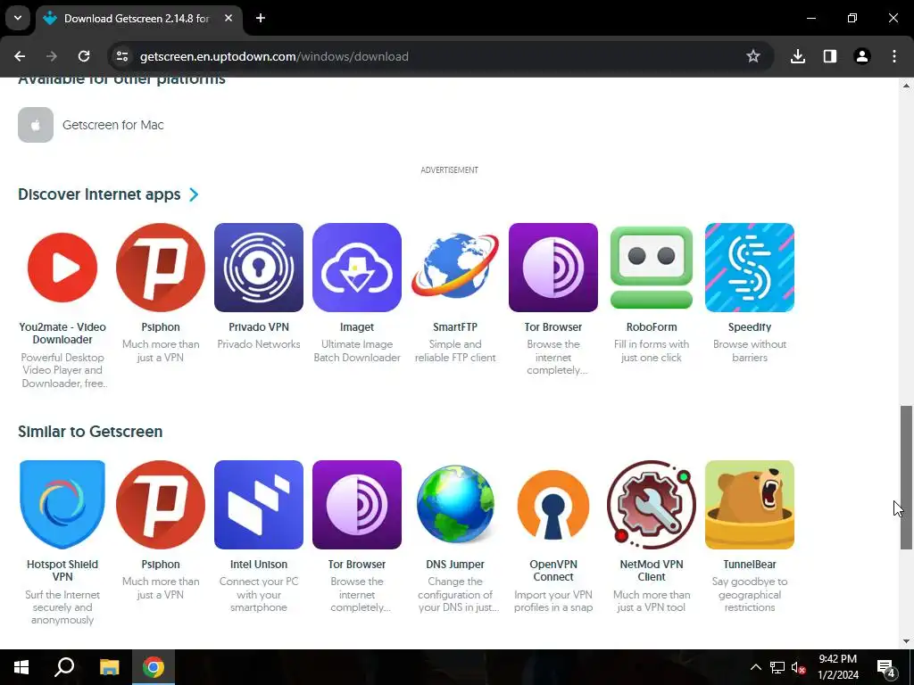Open File Explorer from taskbar
This screenshot has height=685, width=914.
(109, 667)
